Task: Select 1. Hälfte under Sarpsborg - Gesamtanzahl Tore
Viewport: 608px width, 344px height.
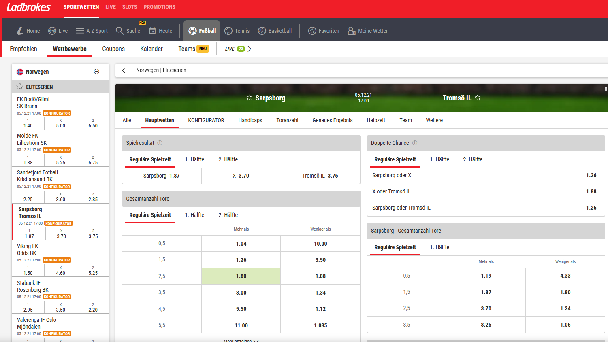Action: 439,247
